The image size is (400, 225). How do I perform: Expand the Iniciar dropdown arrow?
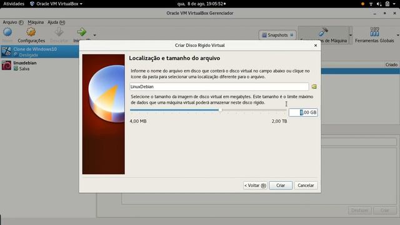pos(94,35)
